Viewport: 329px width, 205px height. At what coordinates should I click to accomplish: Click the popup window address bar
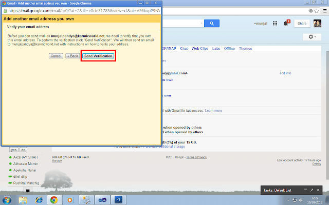84,11
